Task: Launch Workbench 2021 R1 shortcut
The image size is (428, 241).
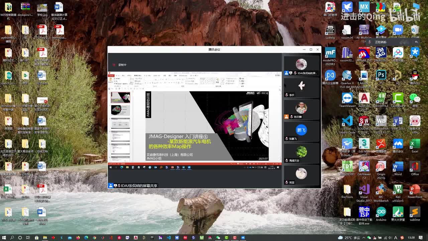Action: click(381, 125)
